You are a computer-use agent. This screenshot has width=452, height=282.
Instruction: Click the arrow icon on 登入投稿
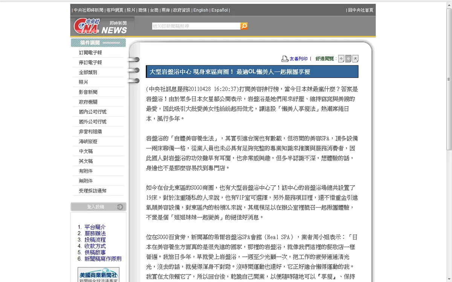coord(120,207)
